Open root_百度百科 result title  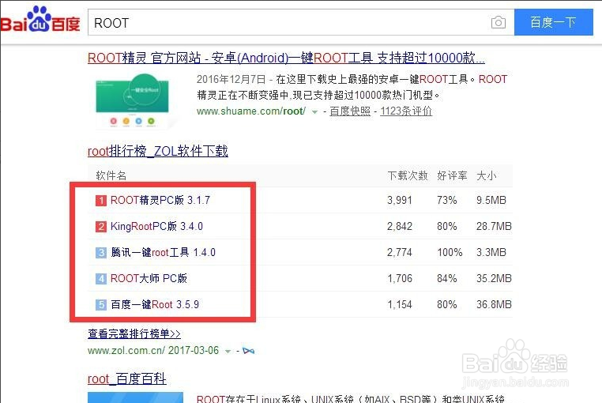point(126,379)
